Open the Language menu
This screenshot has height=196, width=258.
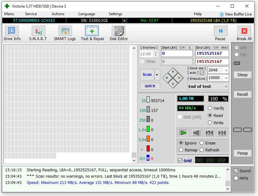(86, 14)
